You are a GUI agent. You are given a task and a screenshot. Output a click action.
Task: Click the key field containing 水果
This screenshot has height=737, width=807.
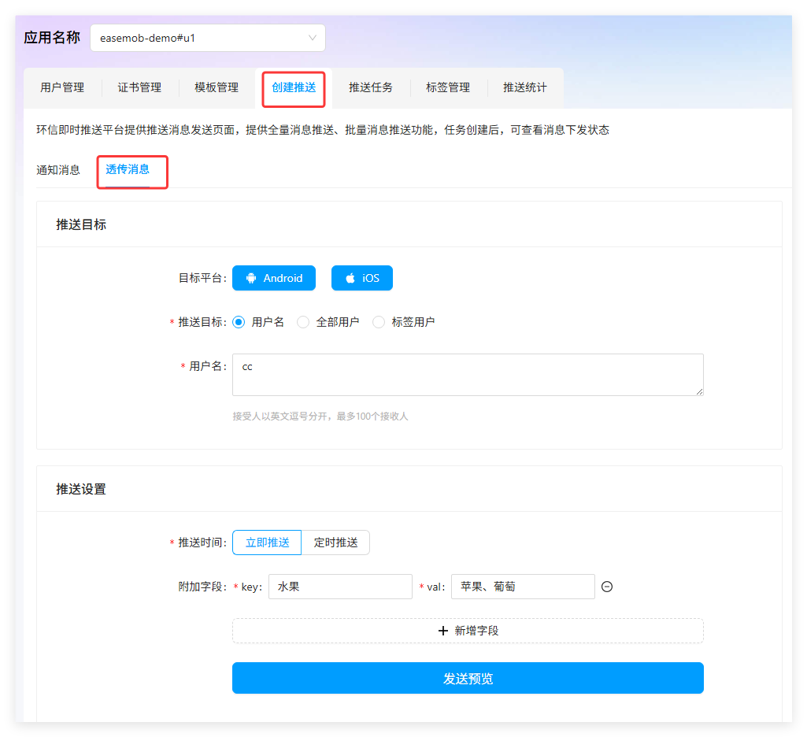(x=340, y=587)
